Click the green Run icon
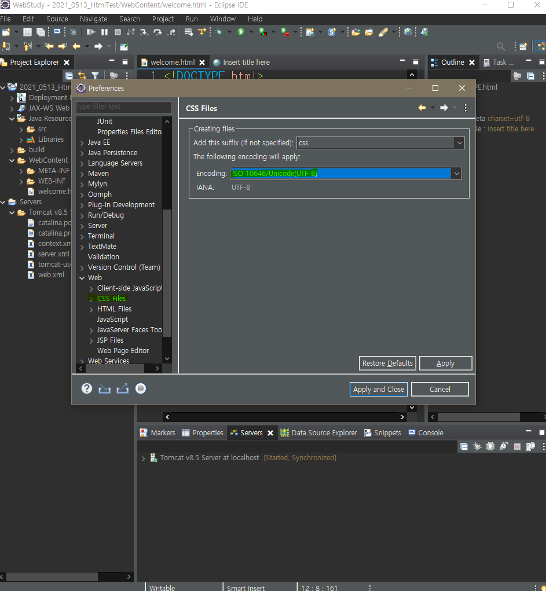This screenshot has width=546, height=591. (x=241, y=32)
